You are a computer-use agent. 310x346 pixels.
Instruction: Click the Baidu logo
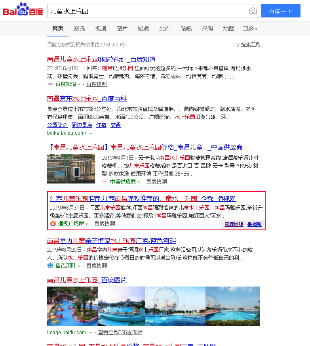point(23,10)
